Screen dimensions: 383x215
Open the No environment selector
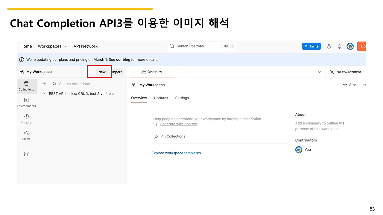(345, 72)
